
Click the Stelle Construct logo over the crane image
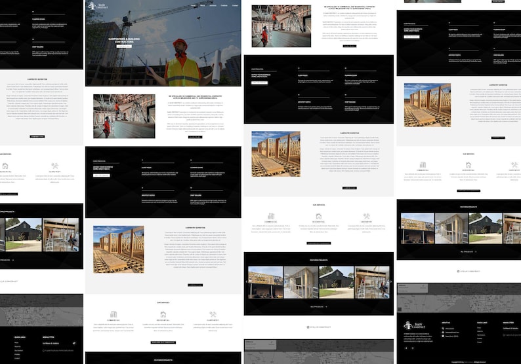[x=96, y=6]
